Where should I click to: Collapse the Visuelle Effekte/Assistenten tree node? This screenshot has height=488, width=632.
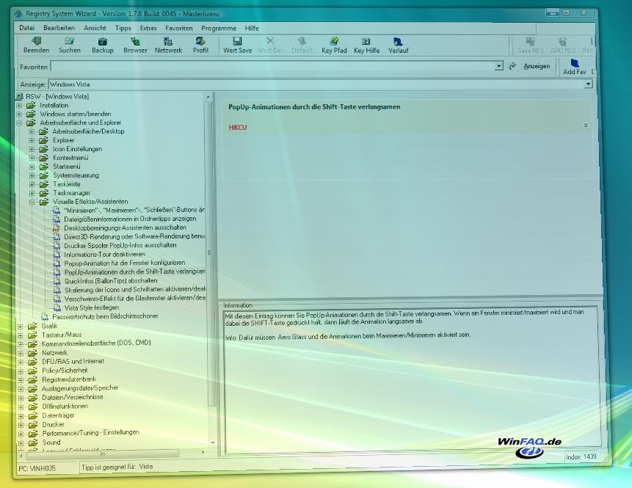click(x=32, y=202)
